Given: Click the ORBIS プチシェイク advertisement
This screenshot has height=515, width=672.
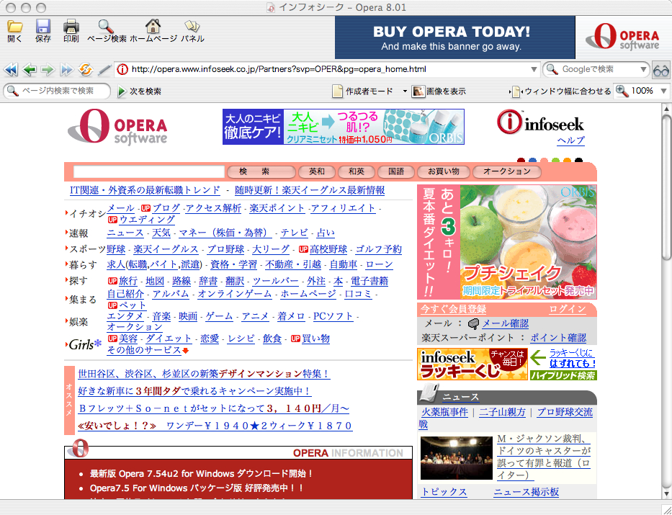Looking at the screenshot, I should click(x=507, y=242).
